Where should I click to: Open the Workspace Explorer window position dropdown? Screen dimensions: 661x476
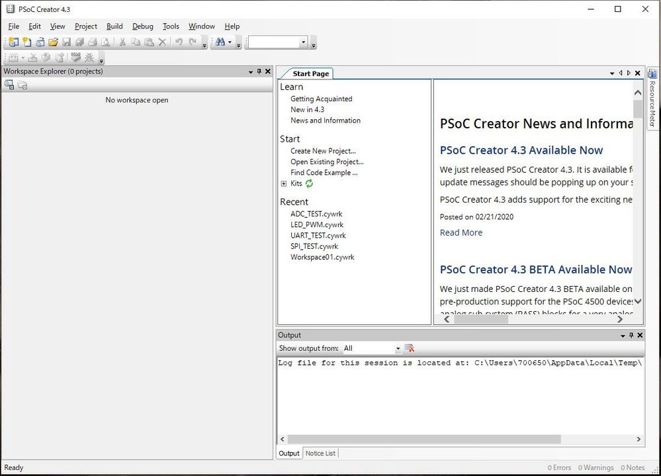[251, 71]
